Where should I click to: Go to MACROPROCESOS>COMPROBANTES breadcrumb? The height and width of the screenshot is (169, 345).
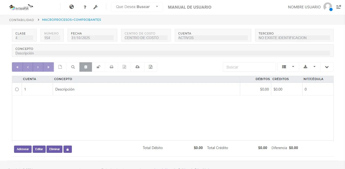(x=72, y=19)
